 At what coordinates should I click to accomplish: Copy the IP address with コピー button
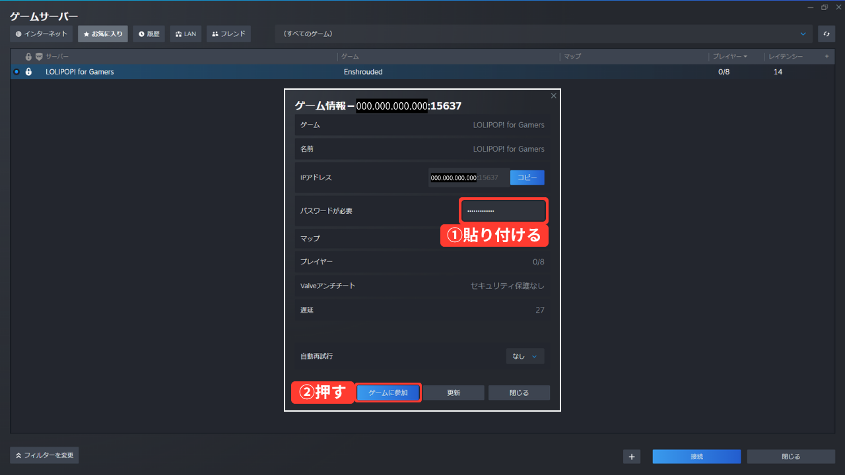pos(527,177)
